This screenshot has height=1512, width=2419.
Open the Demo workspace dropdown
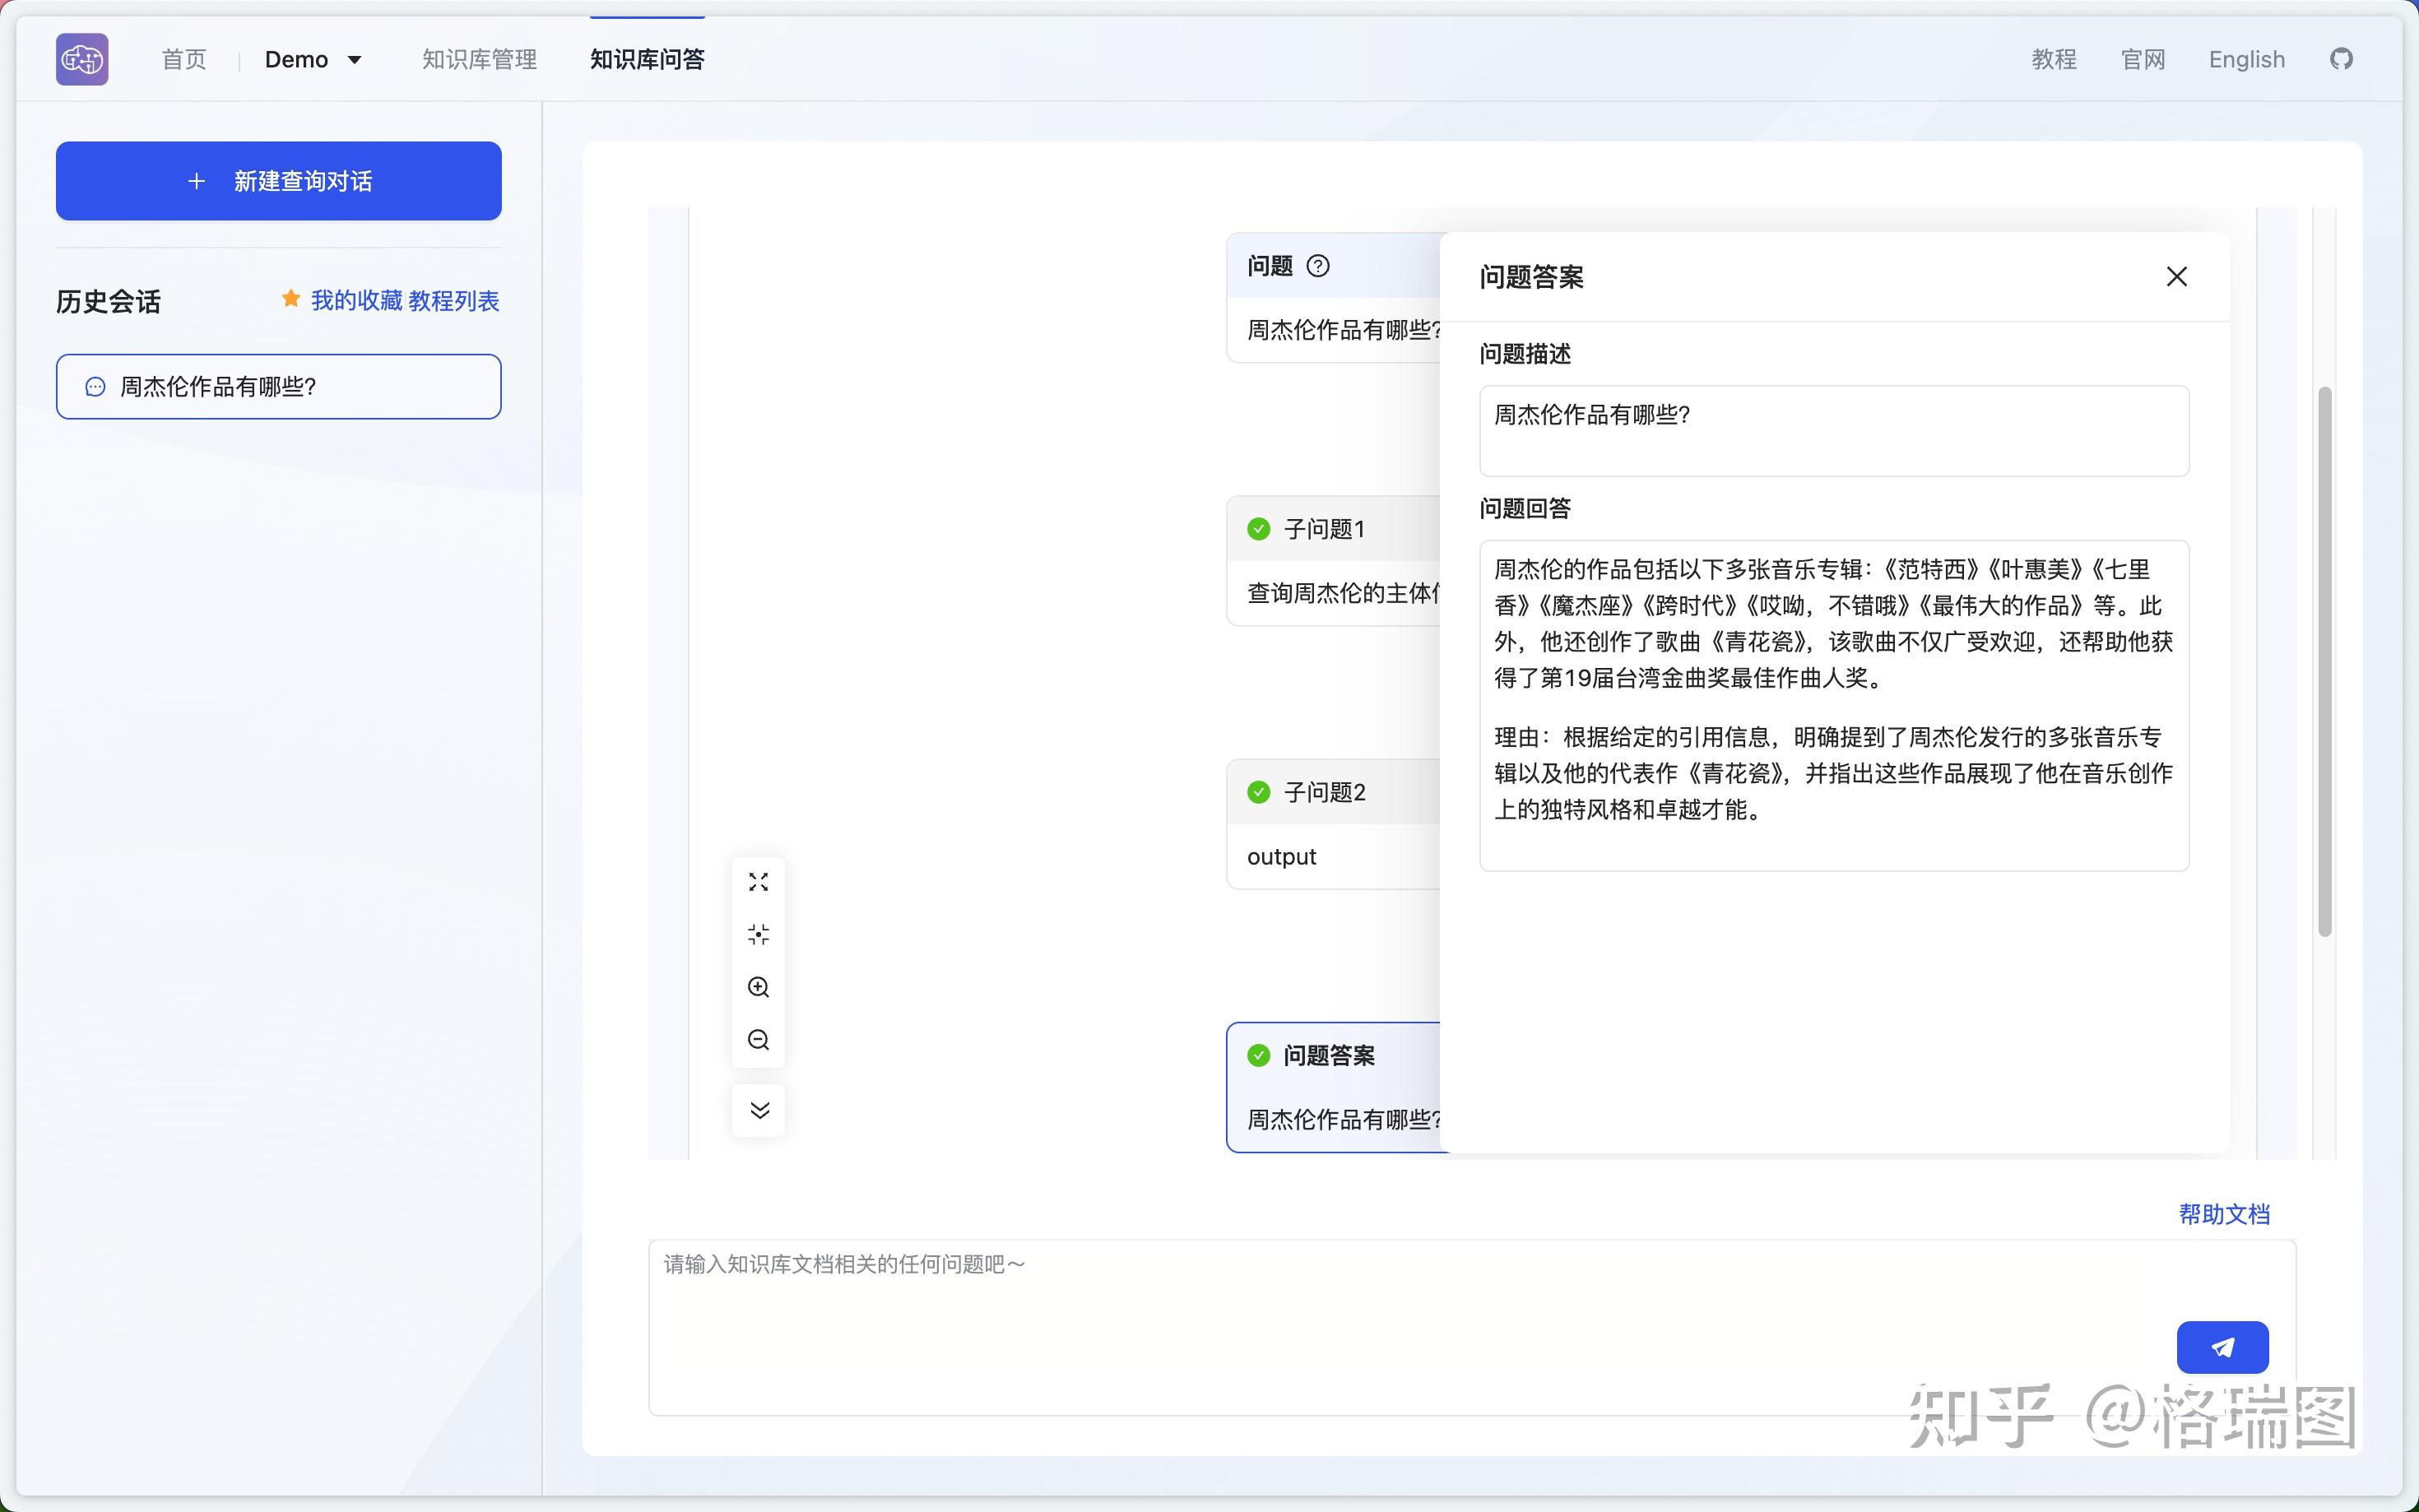[313, 59]
